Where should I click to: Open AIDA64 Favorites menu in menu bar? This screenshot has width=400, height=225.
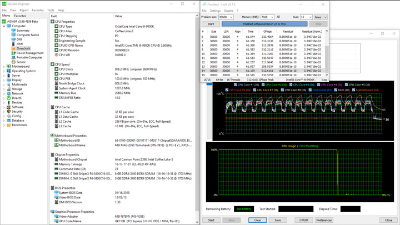(38, 10)
